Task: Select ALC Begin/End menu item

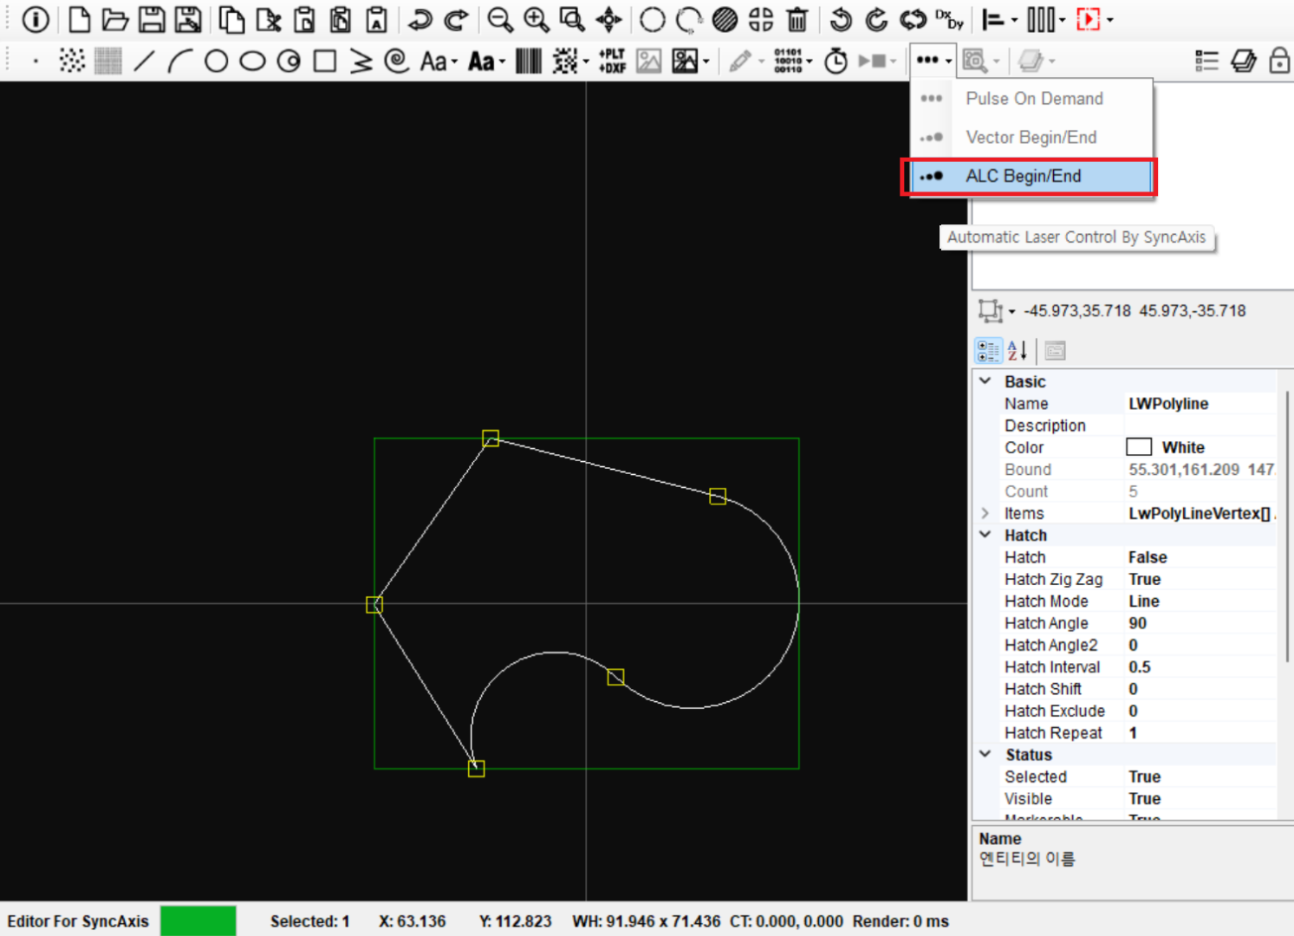Action: [1032, 176]
